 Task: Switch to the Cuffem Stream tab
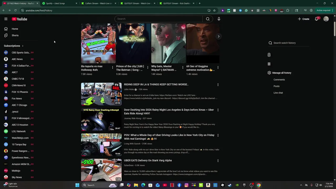(x=99, y=3)
